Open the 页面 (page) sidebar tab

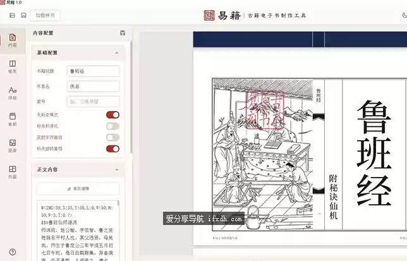(x=13, y=172)
